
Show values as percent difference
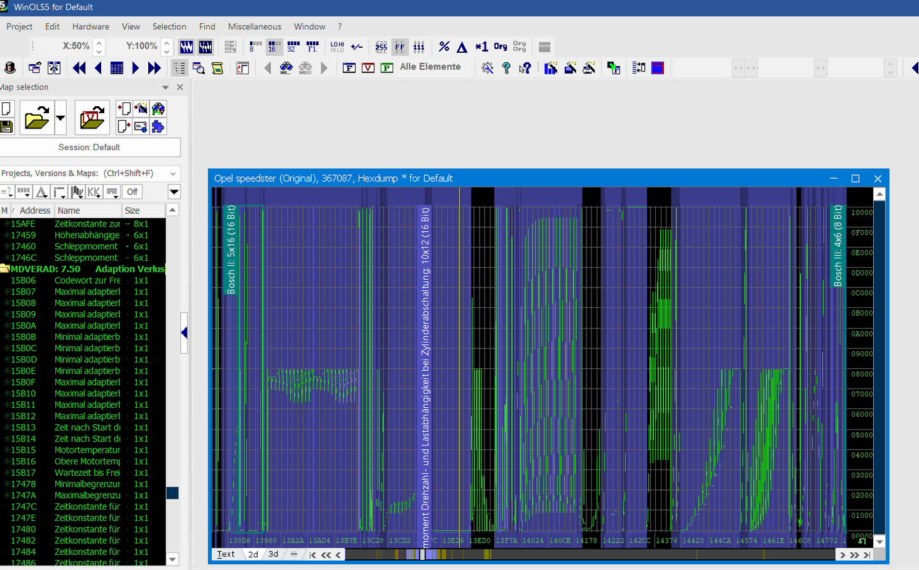(444, 47)
